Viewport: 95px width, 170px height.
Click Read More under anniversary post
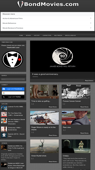point(89,81)
